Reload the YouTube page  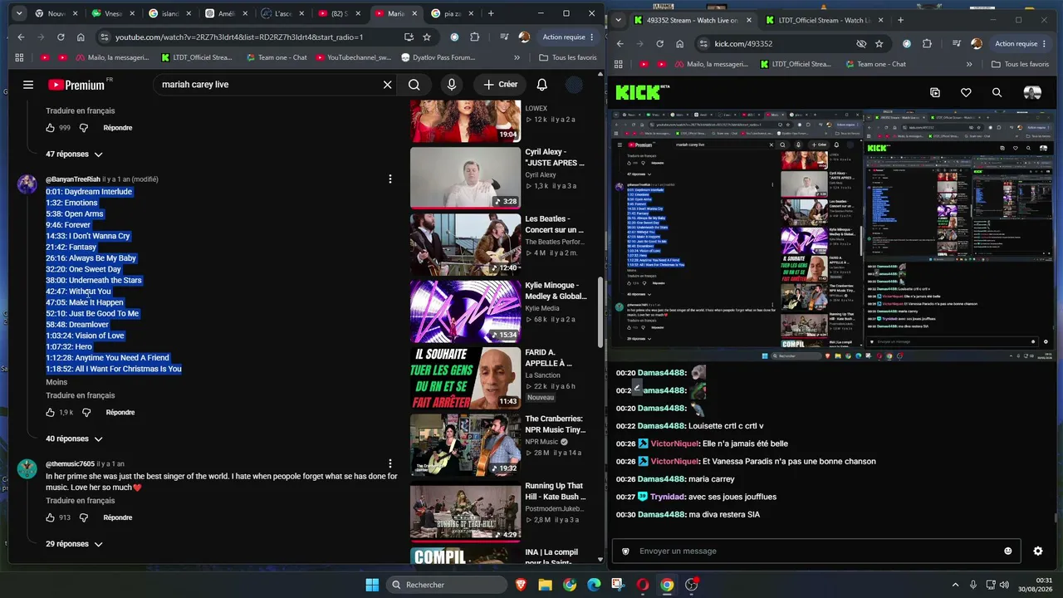61,37
